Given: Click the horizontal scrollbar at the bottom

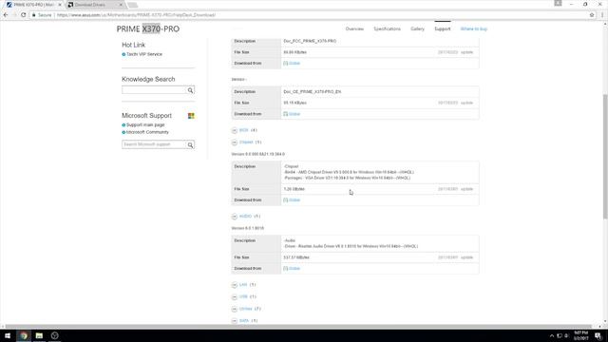Looking at the screenshot, I should [x=298, y=327].
